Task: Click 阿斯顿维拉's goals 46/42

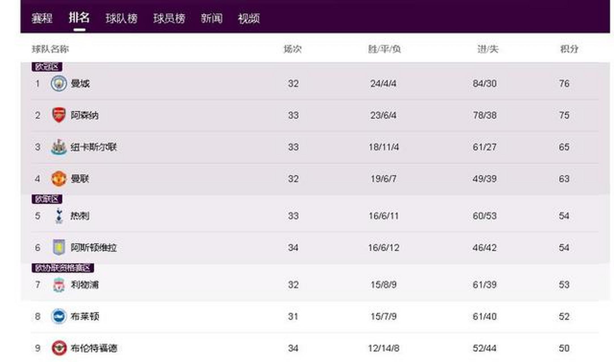Action: click(485, 248)
